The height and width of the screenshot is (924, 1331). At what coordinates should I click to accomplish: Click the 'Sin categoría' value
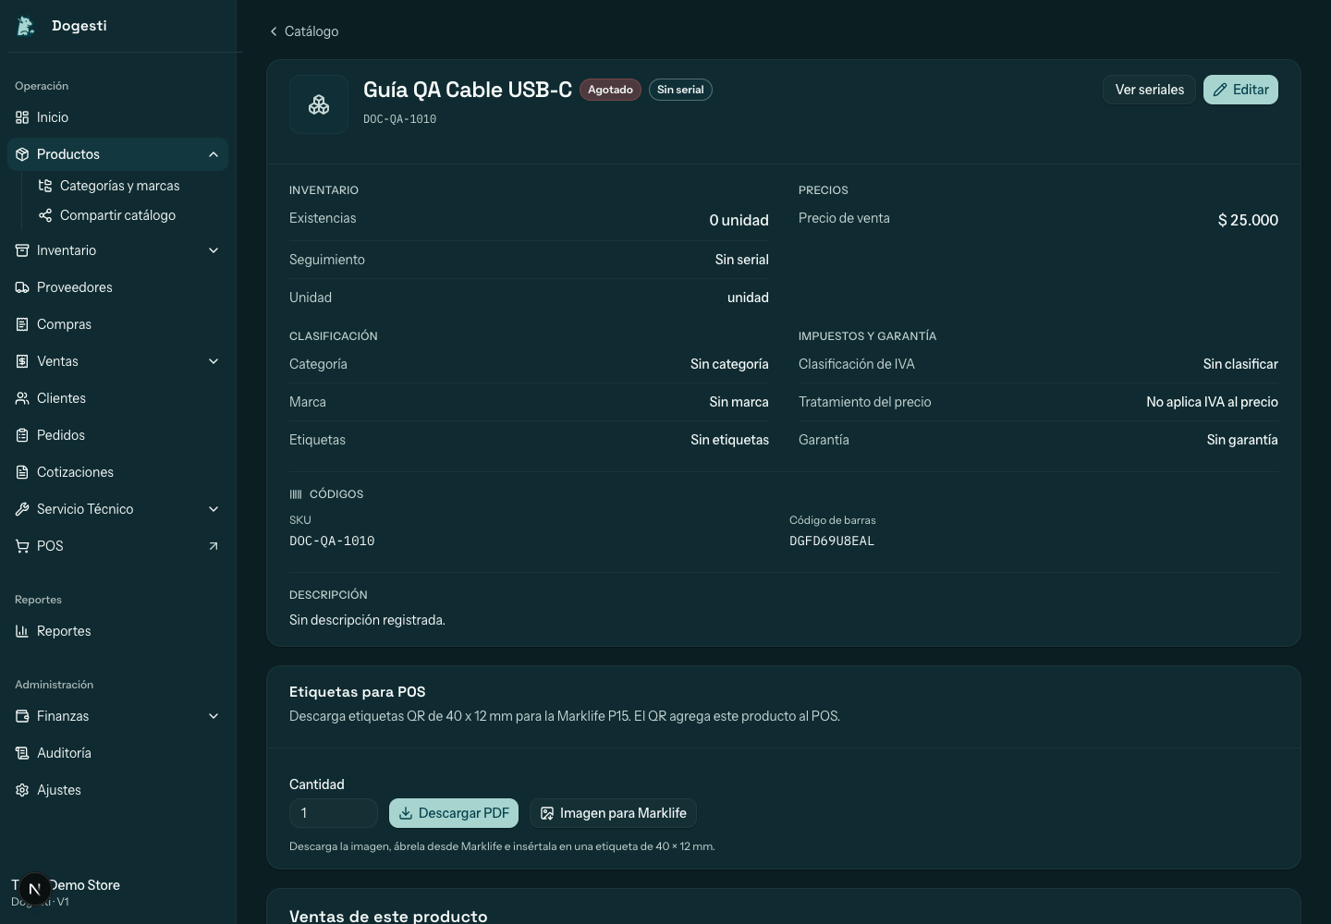click(729, 364)
